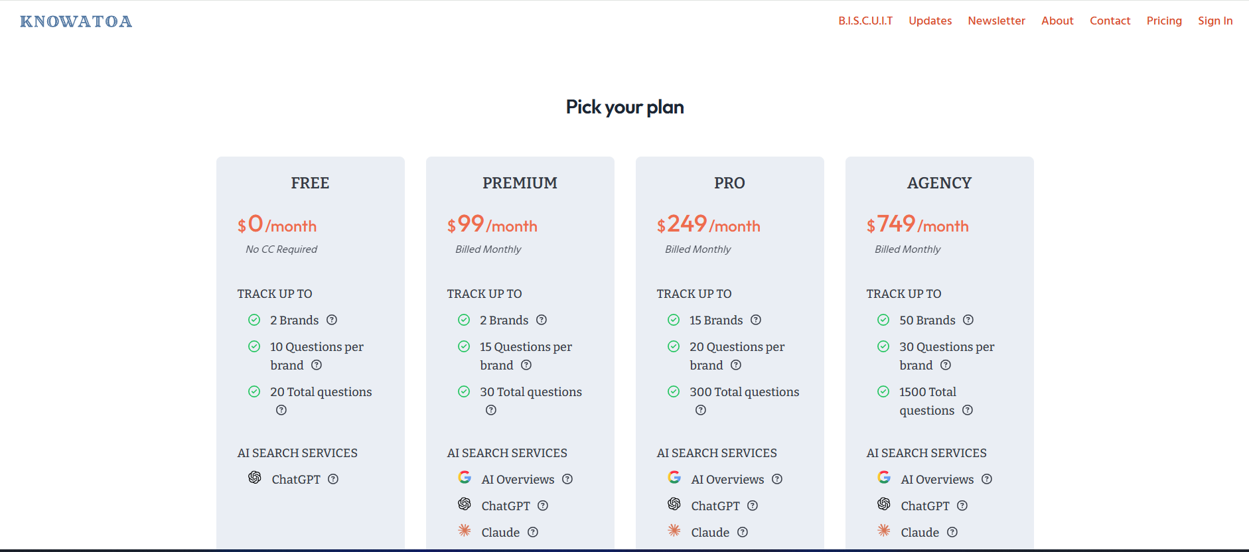Viewport: 1249px width, 552px height.
Task: Select the Claude icon in the Agency column
Action: pos(883,531)
